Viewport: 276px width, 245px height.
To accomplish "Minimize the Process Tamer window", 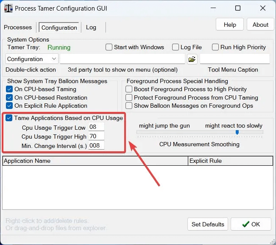I will coord(213,8).
